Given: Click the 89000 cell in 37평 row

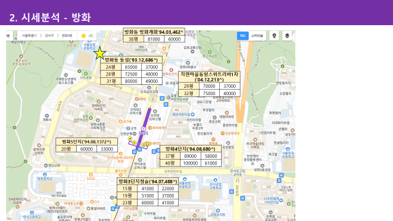Looking at the screenshot, I should click(190, 156).
